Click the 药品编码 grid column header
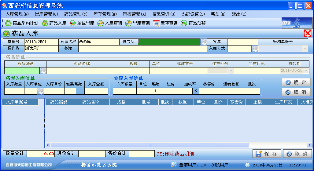314x171 pixels. 59,102
